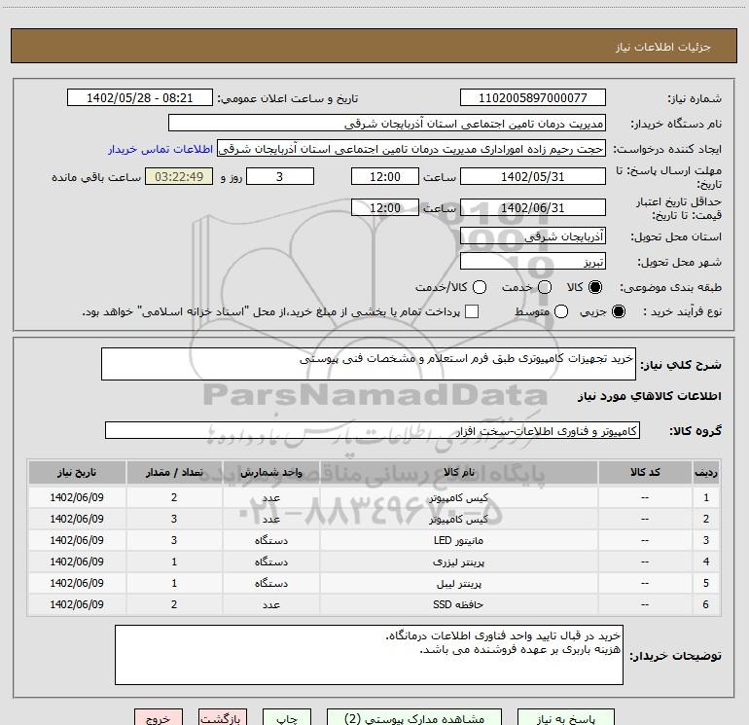Select the کالا/خدمت radio button
The height and width of the screenshot is (725, 749).
click(480, 287)
